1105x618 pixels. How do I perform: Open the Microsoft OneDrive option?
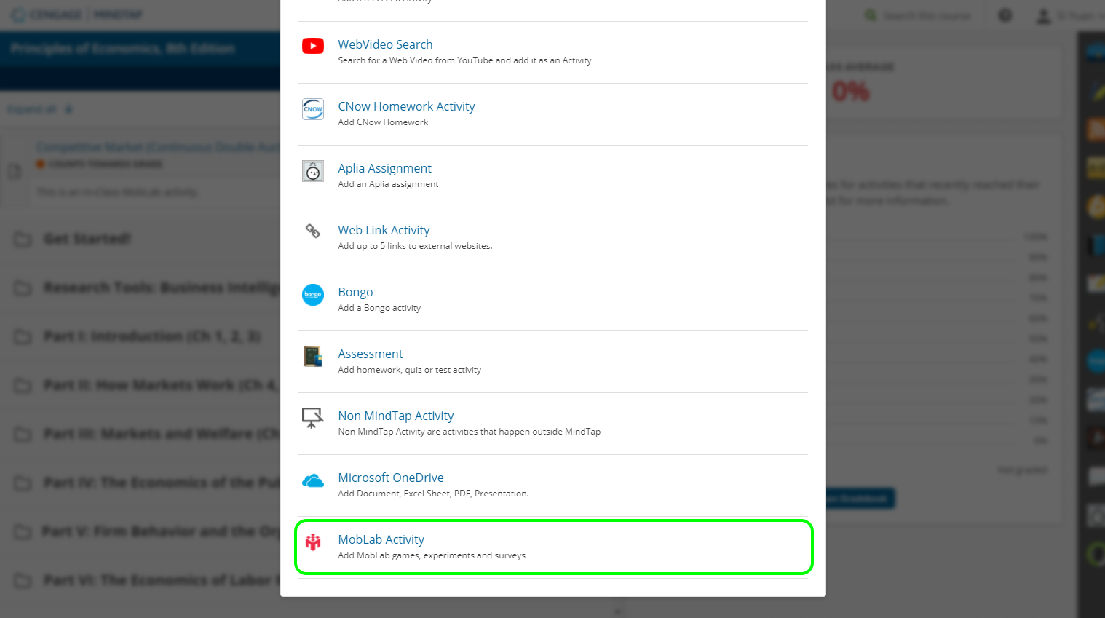391,478
